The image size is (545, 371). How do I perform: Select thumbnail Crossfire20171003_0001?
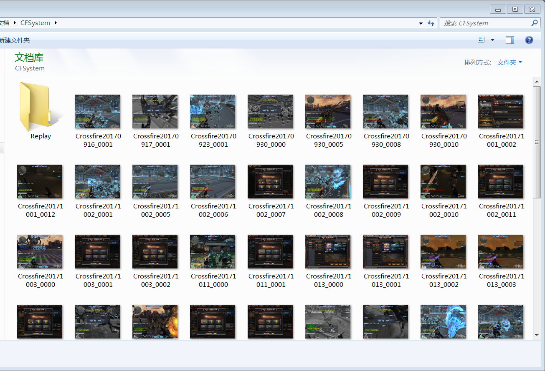pos(97,252)
